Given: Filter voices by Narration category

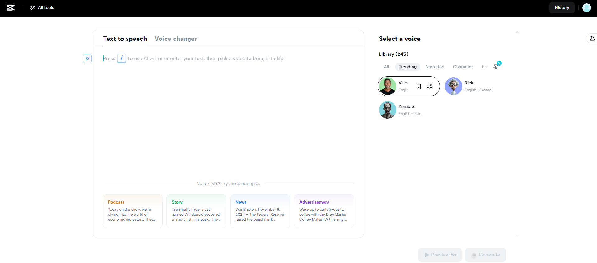Looking at the screenshot, I should (435, 67).
